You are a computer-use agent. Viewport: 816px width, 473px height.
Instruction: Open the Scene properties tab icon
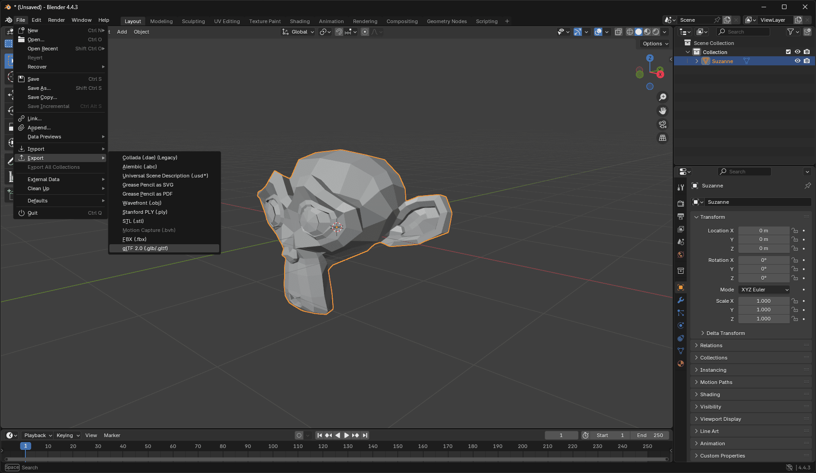[681, 242]
